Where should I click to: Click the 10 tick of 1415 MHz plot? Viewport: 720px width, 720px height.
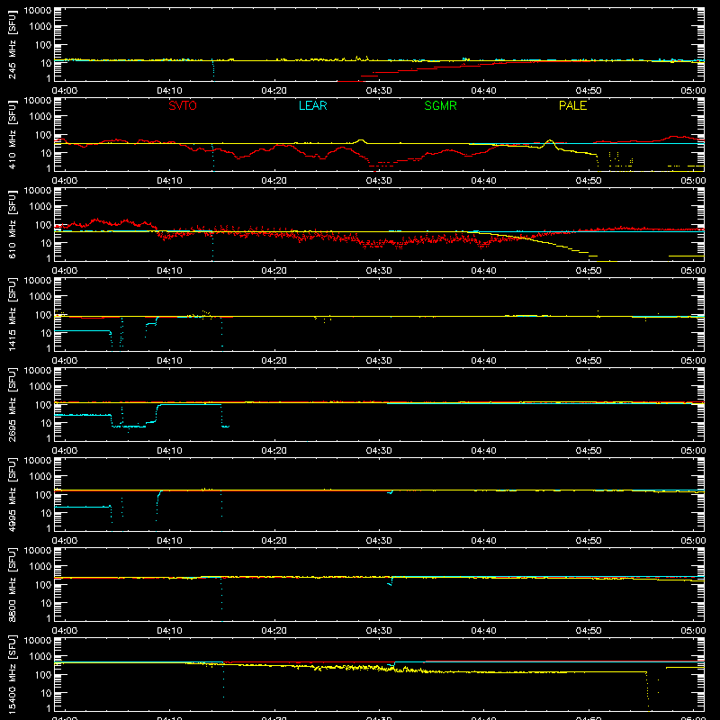tap(46, 333)
